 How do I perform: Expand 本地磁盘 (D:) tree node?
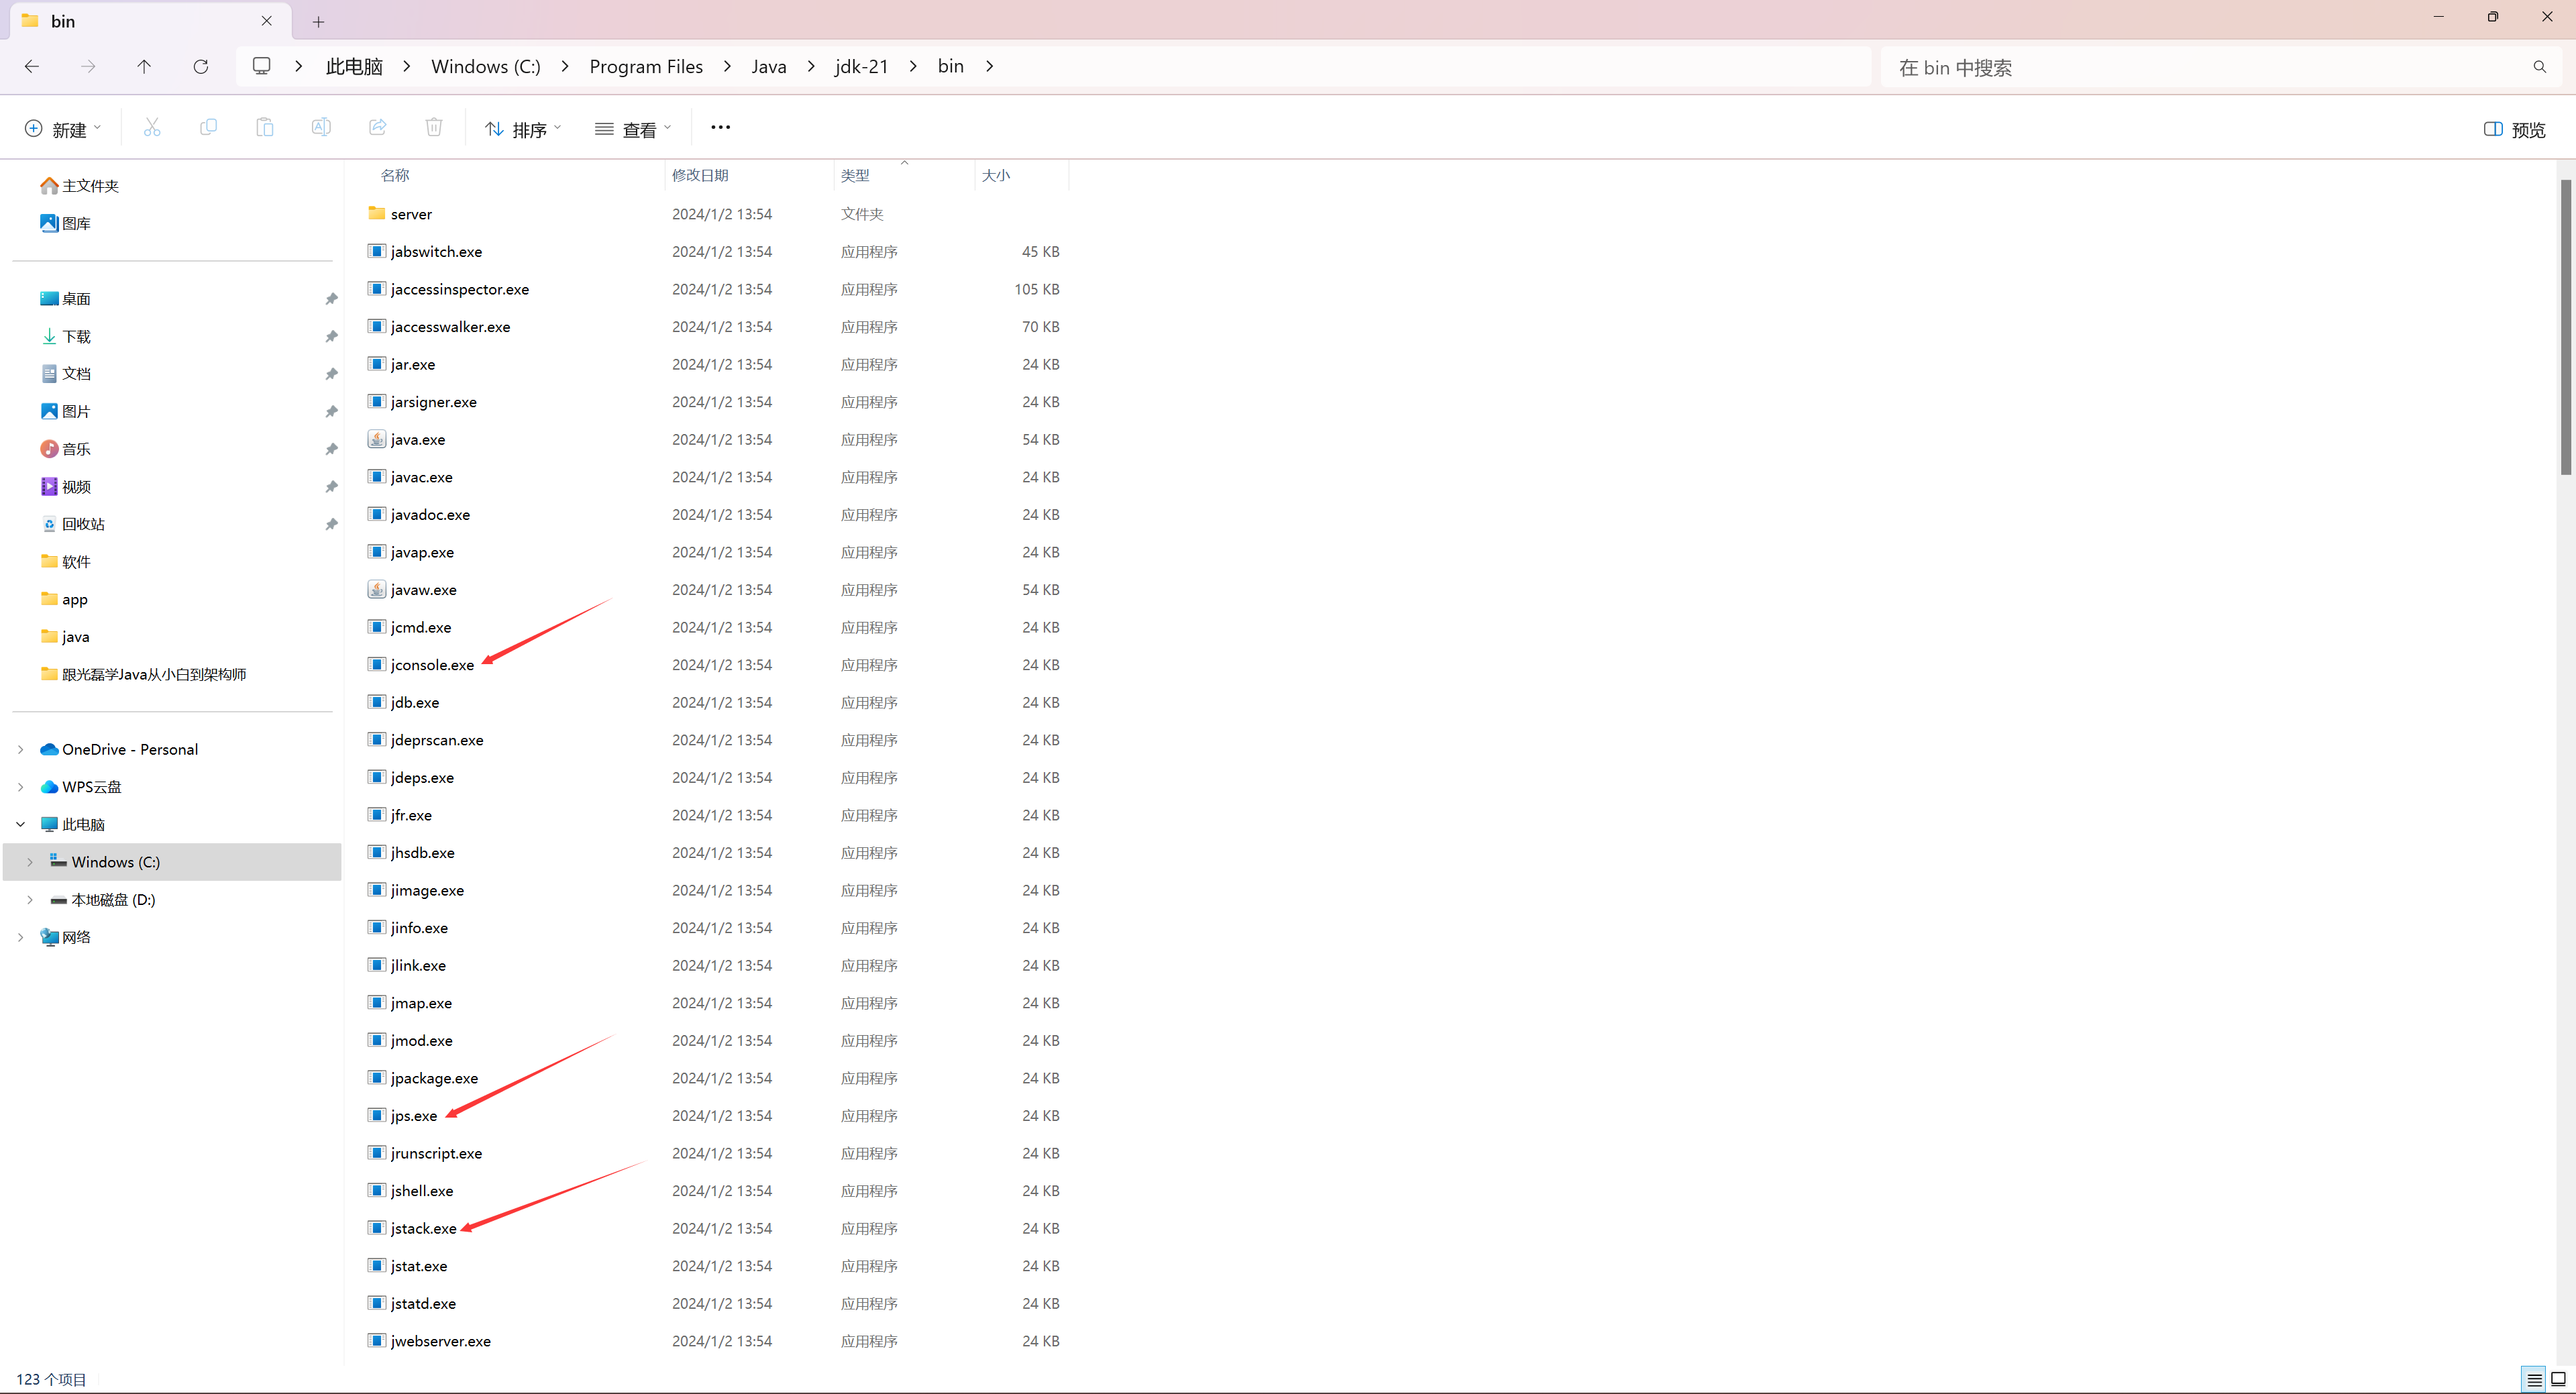[30, 899]
